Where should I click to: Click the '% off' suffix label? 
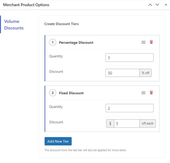(x=145, y=73)
